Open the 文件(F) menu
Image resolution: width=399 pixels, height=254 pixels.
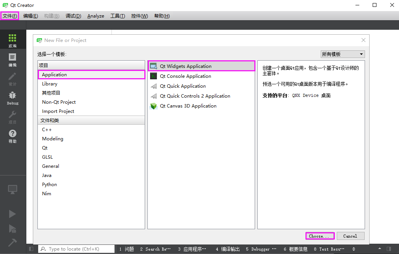pos(10,16)
